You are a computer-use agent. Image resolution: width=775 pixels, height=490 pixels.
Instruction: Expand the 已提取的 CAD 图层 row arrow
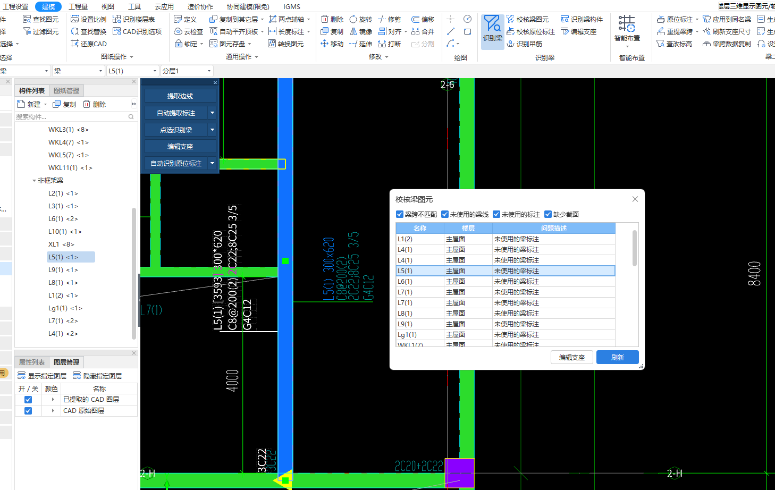coord(53,400)
